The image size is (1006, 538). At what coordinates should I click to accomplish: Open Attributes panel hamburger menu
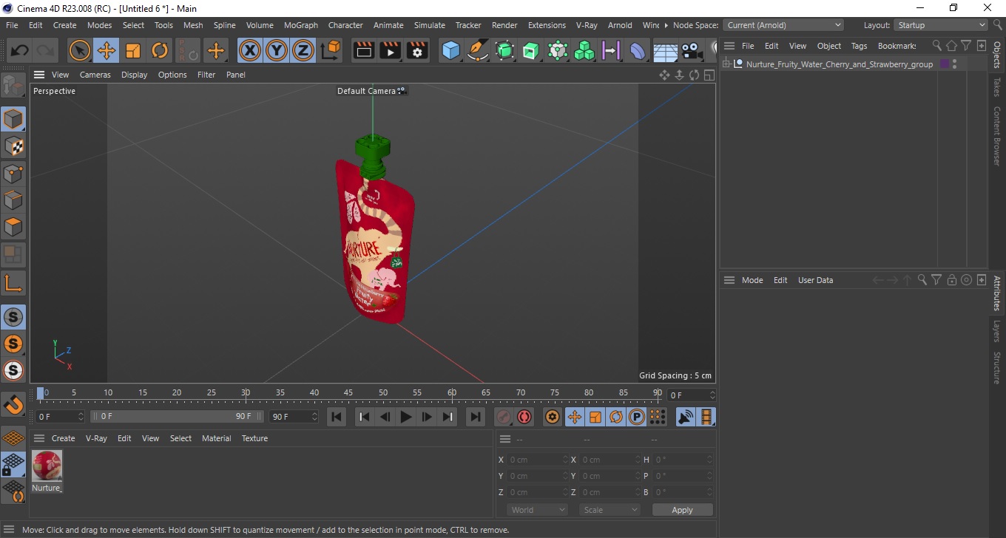(x=729, y=280)
